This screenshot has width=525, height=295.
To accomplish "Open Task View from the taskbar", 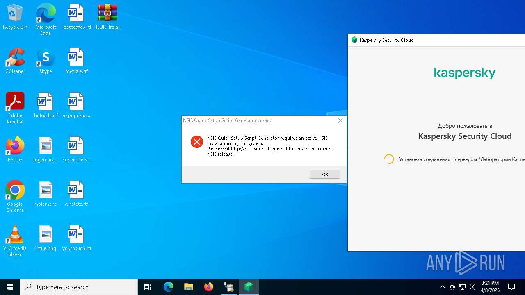I will pos(148,287).
